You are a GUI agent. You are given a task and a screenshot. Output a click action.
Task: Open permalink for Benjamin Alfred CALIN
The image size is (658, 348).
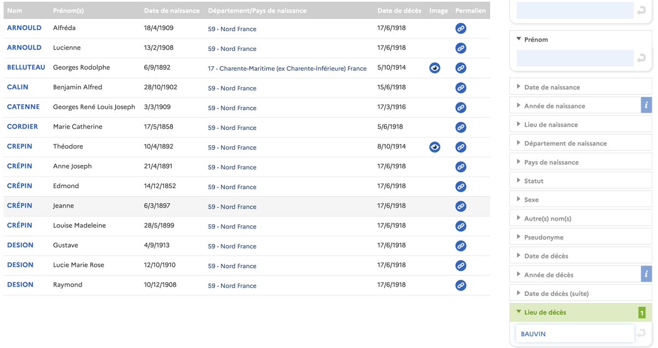[x=461, y=88]
